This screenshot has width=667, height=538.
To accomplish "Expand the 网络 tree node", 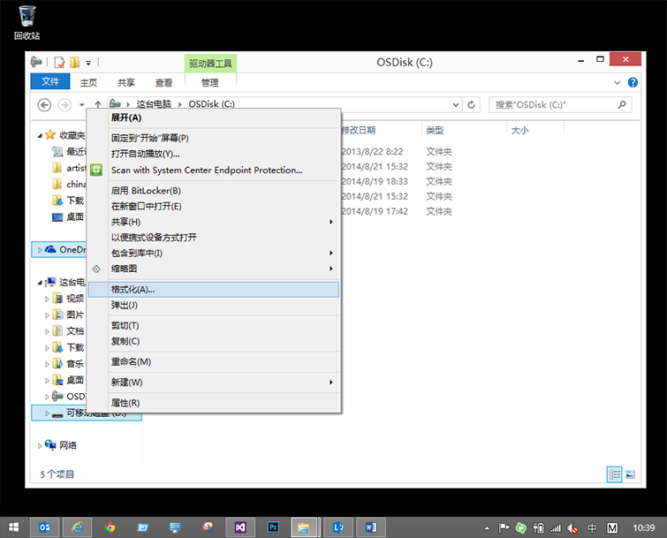I will pos(40,446).
